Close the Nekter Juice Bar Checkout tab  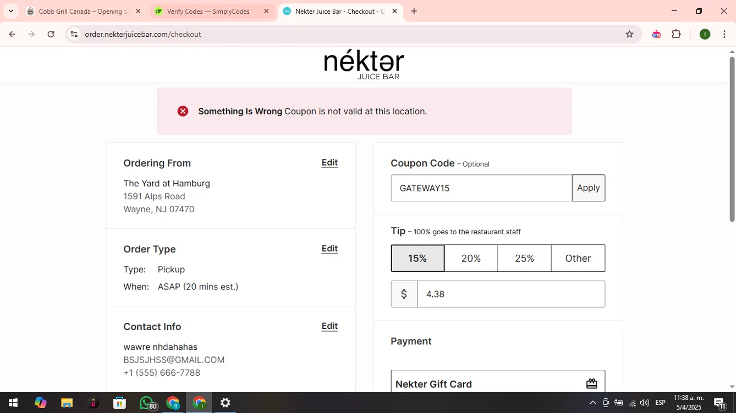[x=394, y=11]
